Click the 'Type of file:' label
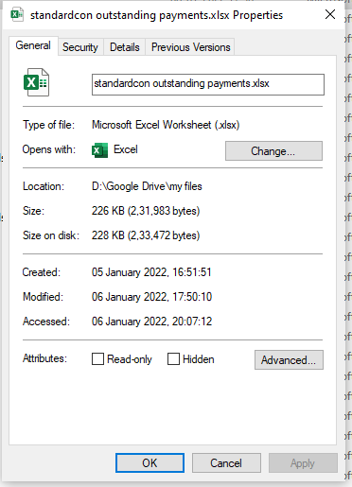Screen dimensions: 352x487 48,125
